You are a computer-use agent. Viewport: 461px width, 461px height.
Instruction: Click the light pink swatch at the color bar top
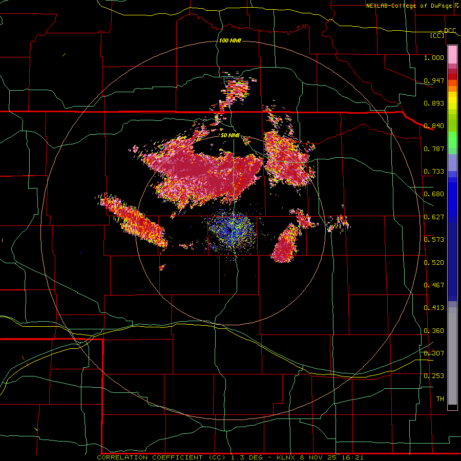point(452,55)
